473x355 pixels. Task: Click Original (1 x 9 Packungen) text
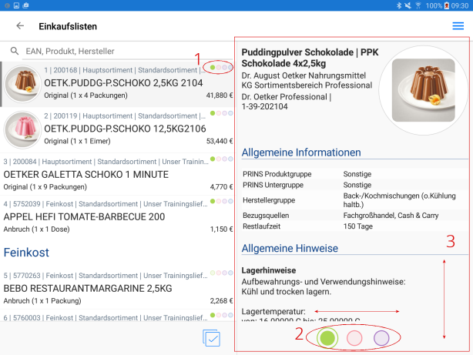[45, 187]
